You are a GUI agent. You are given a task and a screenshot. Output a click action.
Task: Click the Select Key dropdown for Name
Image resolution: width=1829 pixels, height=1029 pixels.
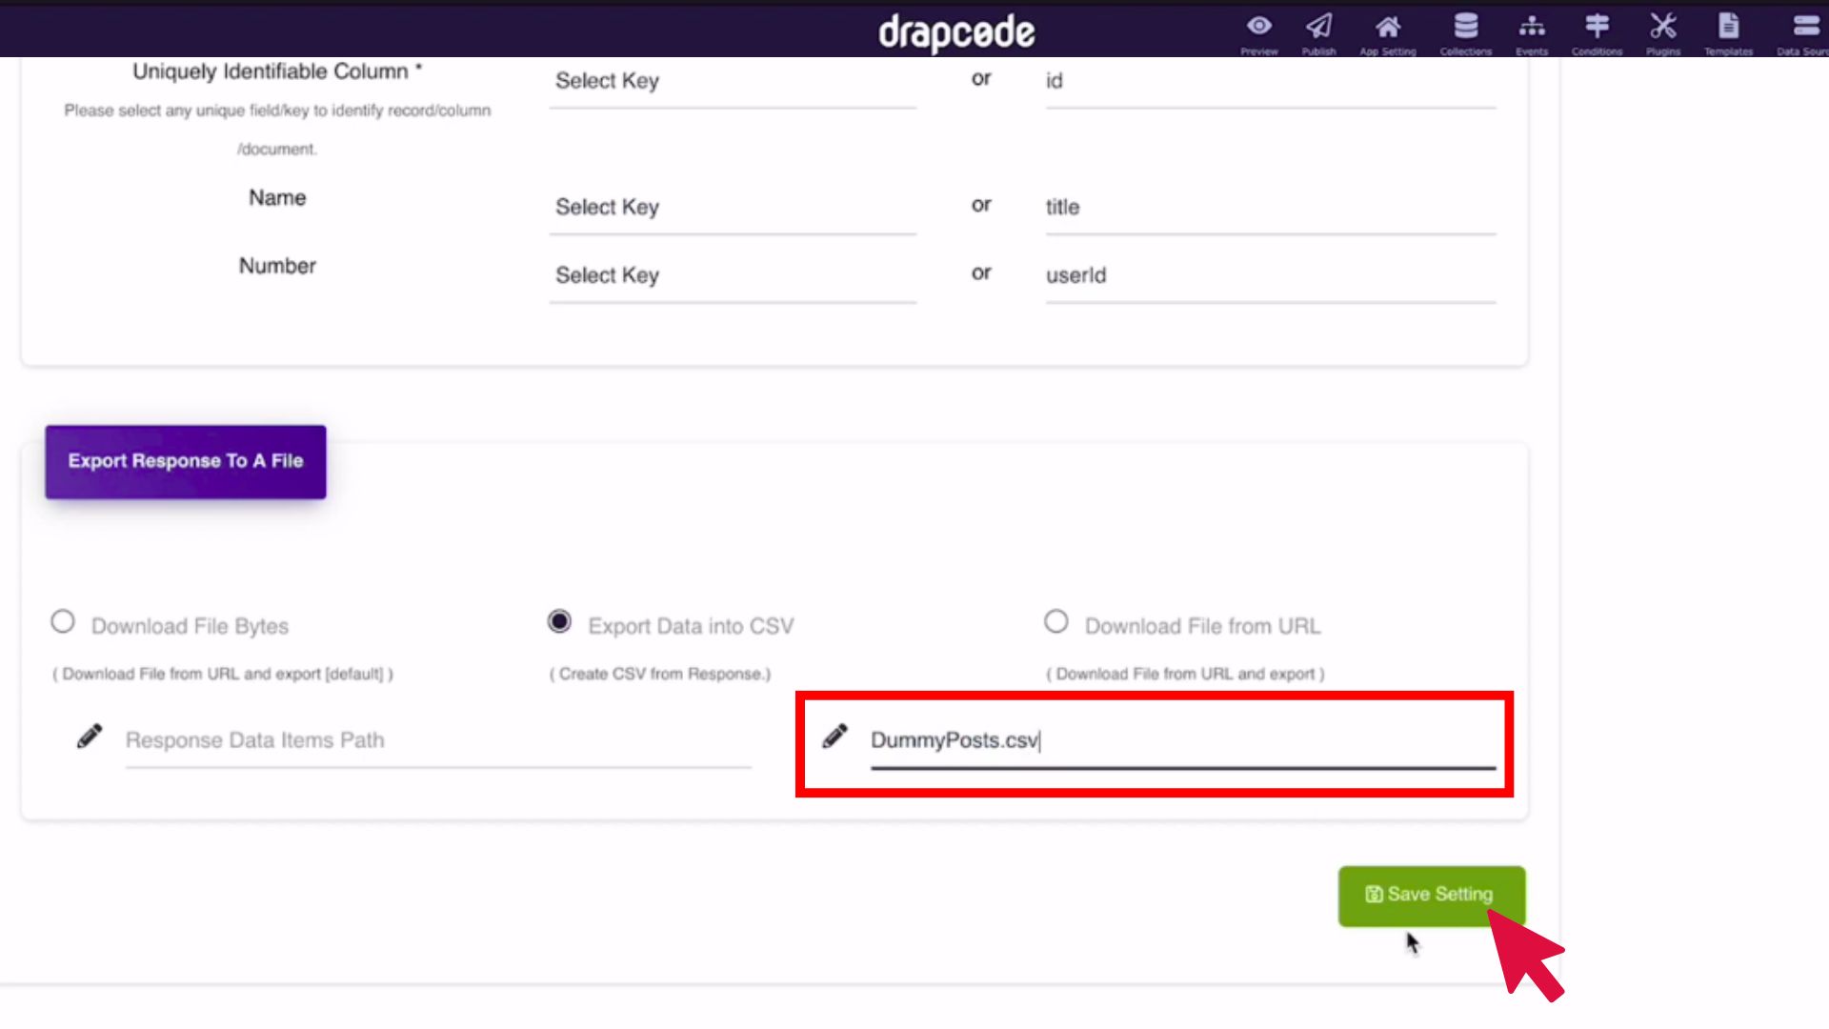733,208
